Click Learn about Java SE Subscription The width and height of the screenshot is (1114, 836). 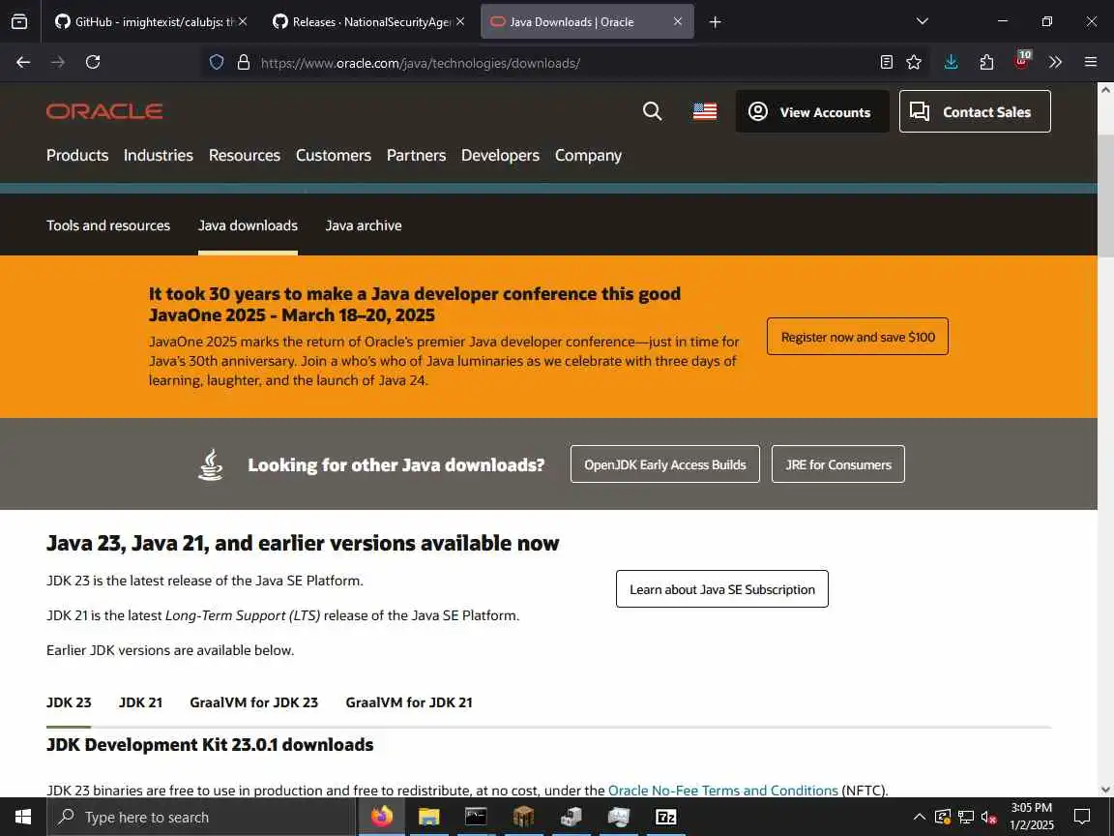(721, 589)
